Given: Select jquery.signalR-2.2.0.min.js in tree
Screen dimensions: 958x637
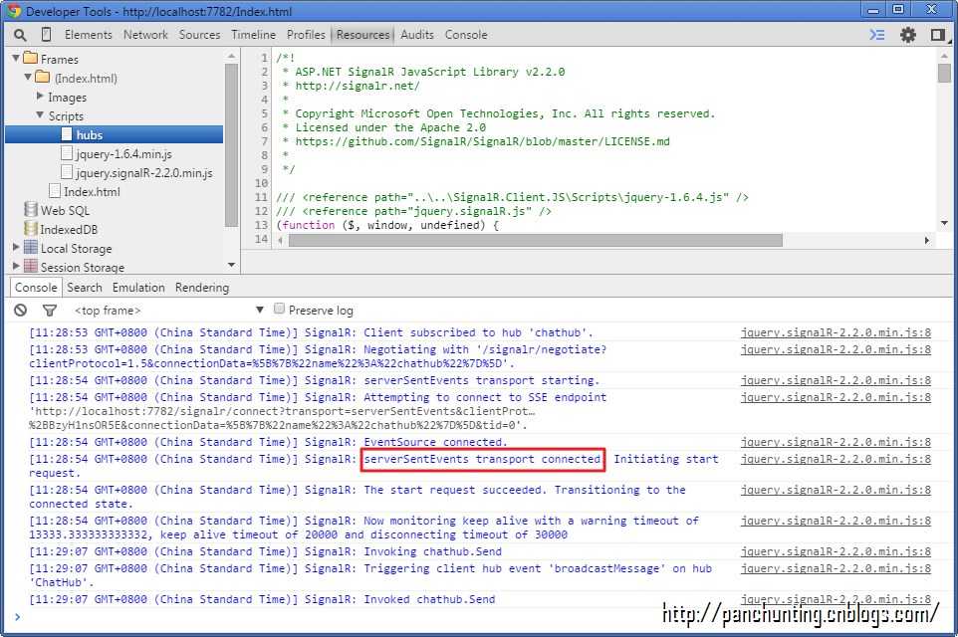Looking at the screenshot, I should tap(144, 172).
